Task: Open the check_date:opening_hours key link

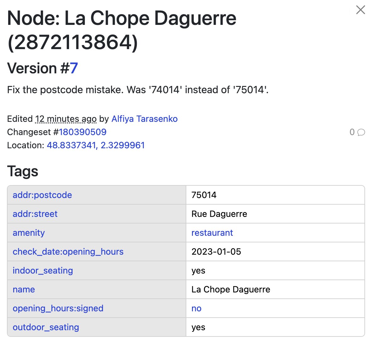Action: (x=68, y=252)
